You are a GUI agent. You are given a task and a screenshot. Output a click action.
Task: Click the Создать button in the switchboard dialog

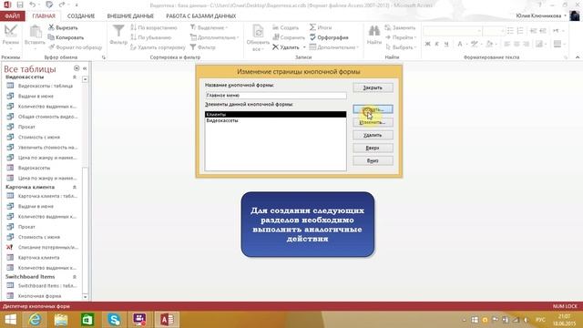(373, 109)
